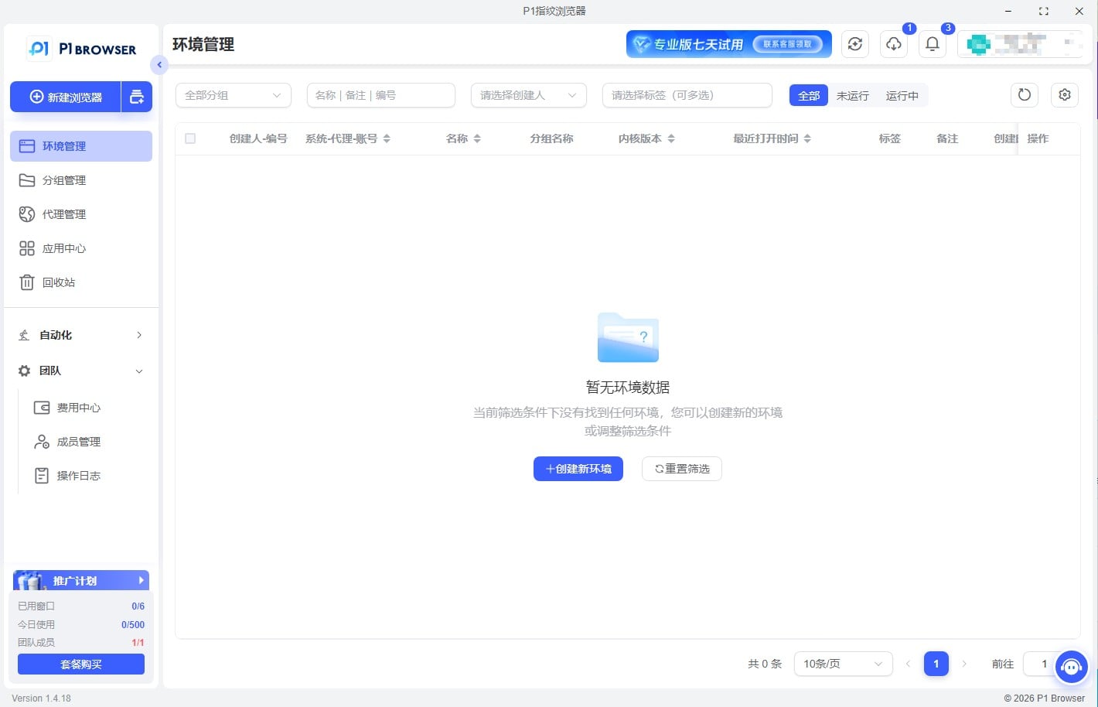
Task: Click the 分组名称 column header
Action: tap(551, 138)
